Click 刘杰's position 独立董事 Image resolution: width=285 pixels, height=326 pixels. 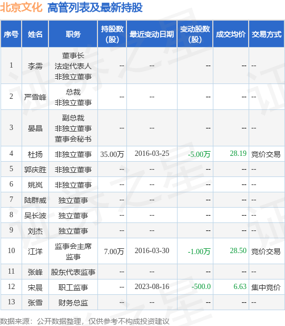(x=73, y=231)
